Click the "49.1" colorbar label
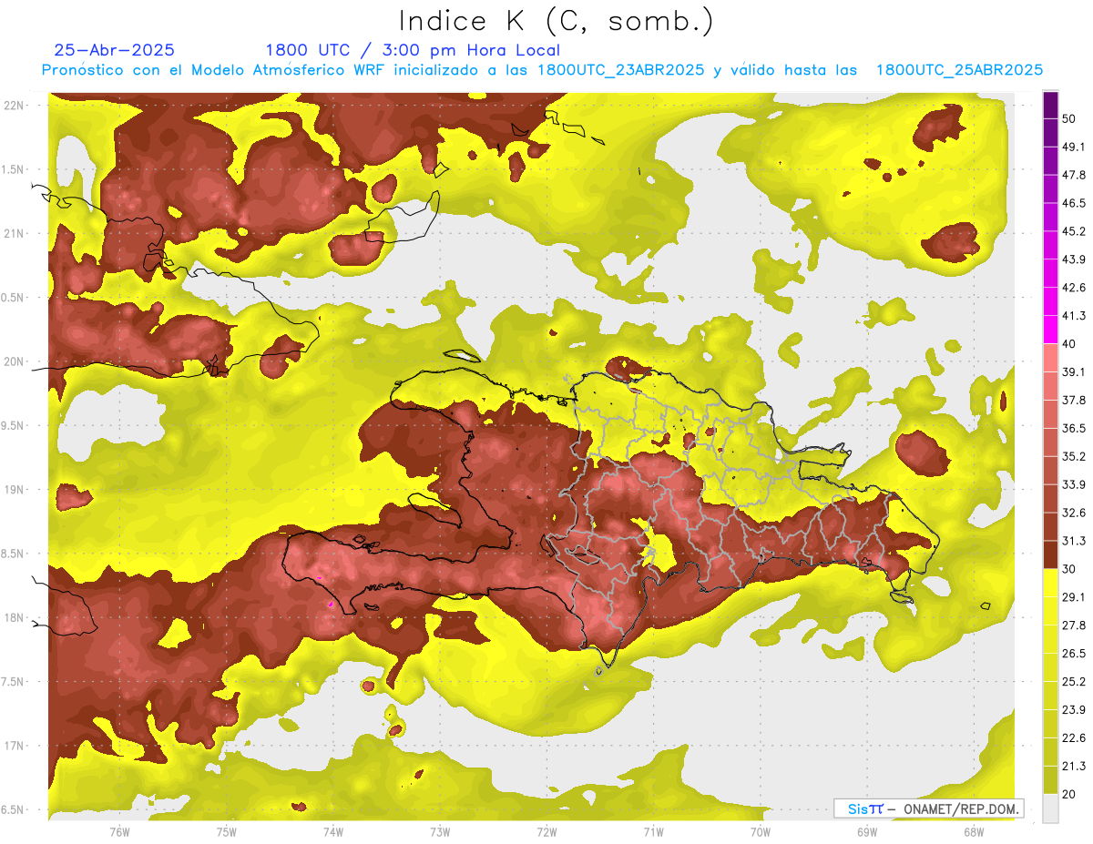1093x844 pixels. click(x=1074, y=147)
